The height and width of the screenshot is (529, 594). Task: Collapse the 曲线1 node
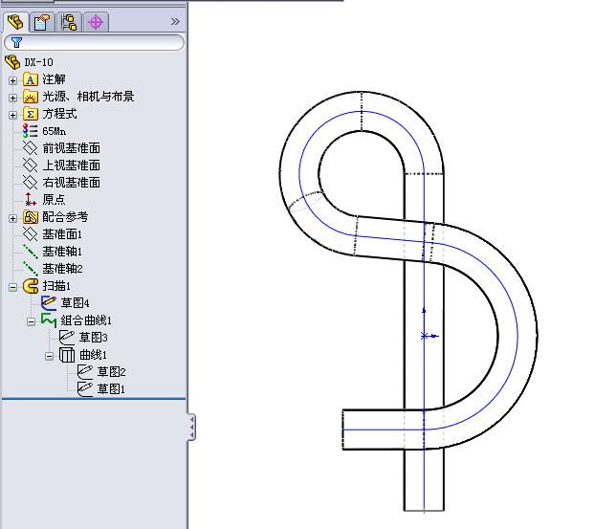pyautogui.click(x=49, y=356)
